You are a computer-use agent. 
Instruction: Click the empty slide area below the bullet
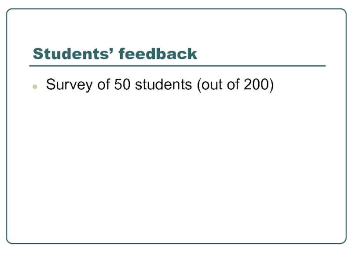tap(176, 167)
